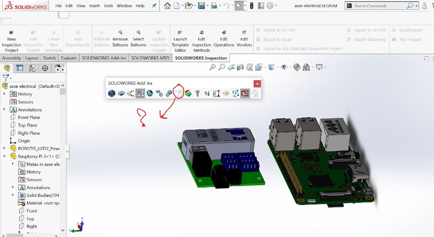Create a new document with the New icon
The height and width of the screenshot is (237, 434).
[x=177, y=5]
